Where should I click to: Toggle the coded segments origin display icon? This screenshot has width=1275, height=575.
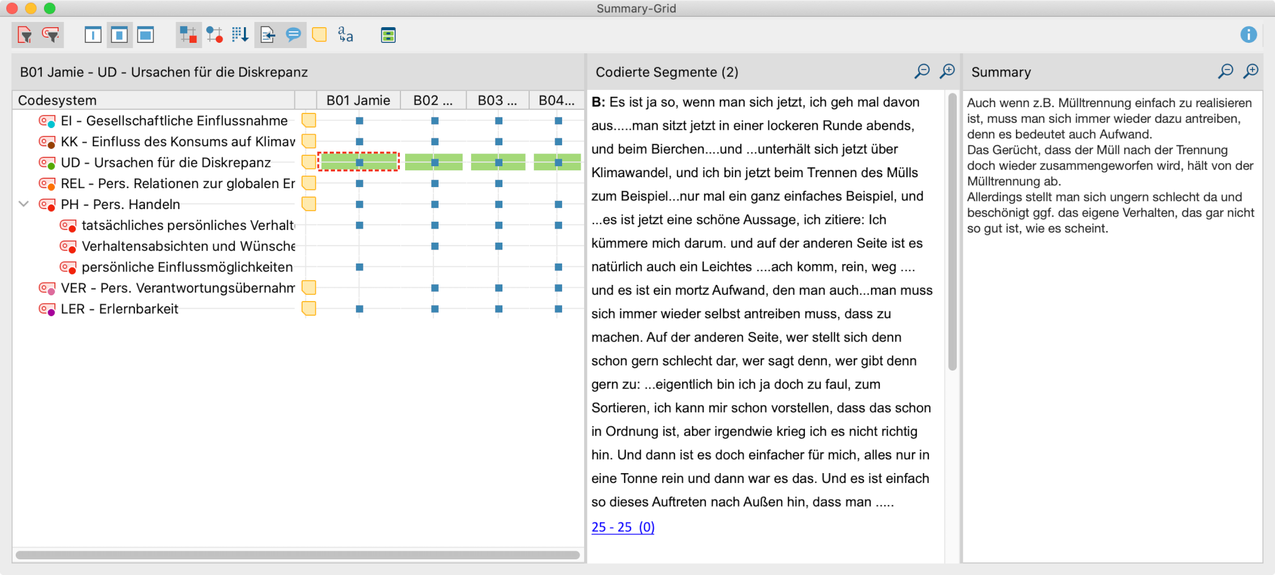point(267,35)
